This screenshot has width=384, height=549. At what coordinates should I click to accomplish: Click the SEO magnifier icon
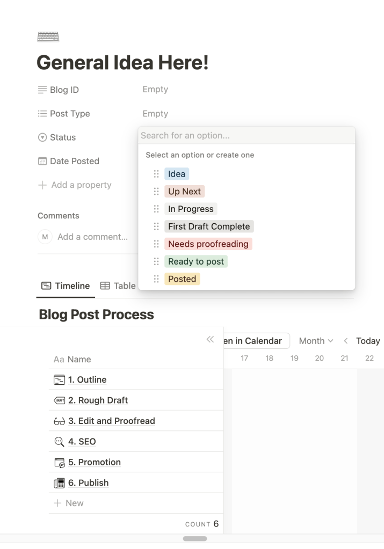tap(59, 442)
